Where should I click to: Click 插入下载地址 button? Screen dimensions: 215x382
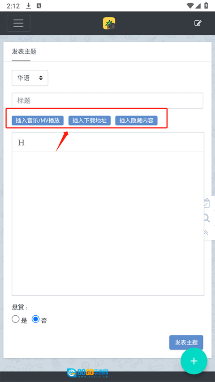click(x=90, y=120)
